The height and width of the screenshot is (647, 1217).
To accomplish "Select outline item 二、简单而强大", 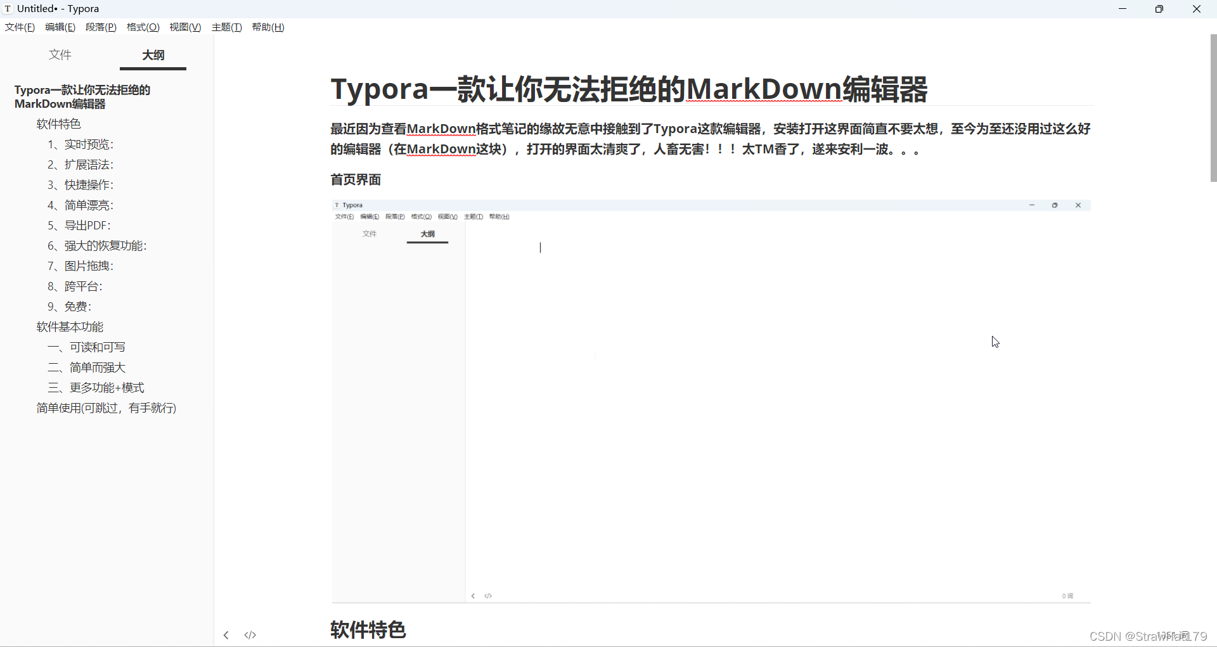I will coord(86,368).
